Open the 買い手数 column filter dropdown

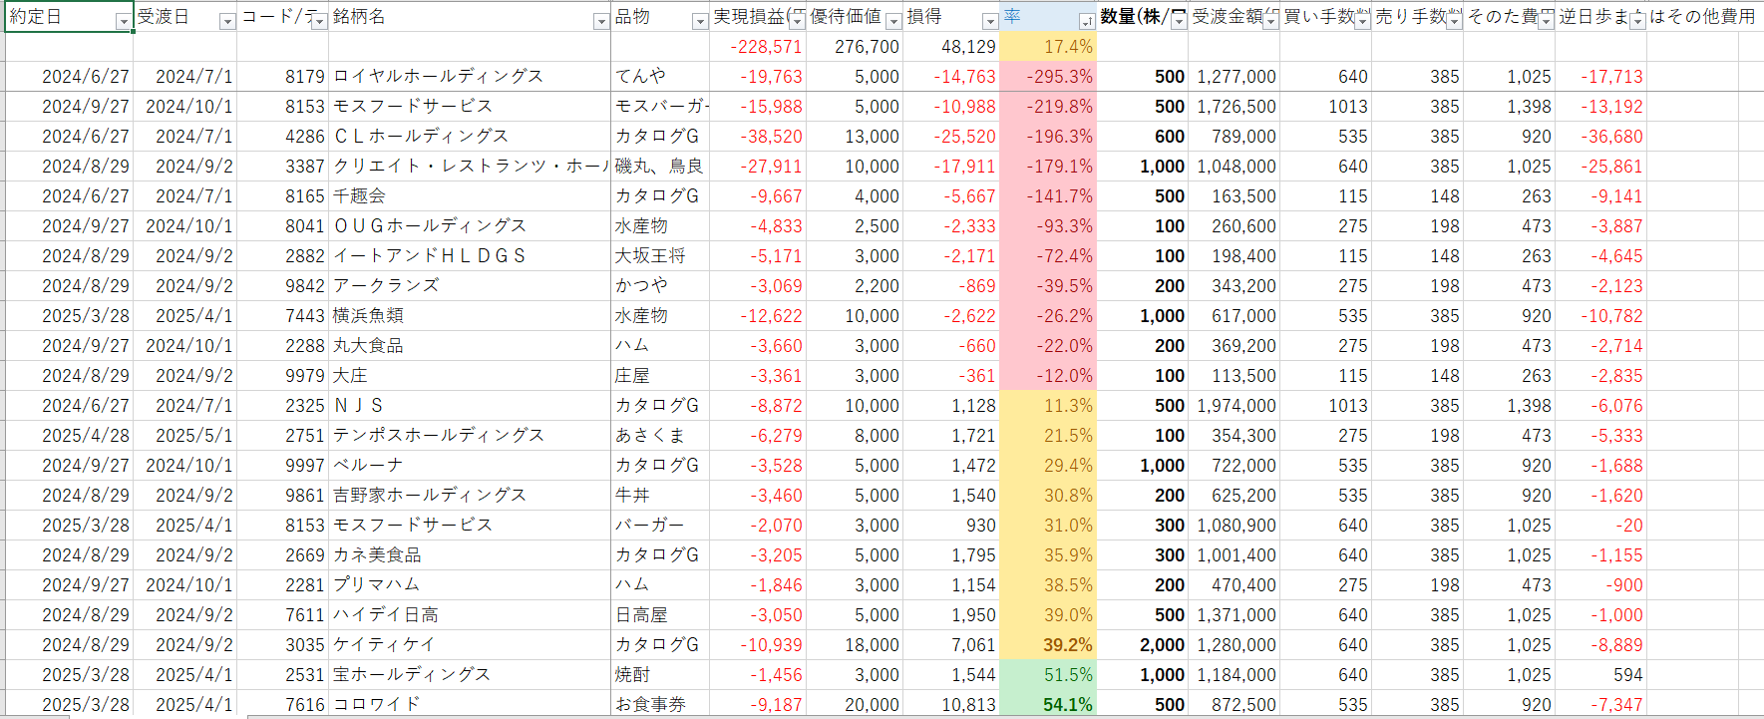[x=1362, y=21]
